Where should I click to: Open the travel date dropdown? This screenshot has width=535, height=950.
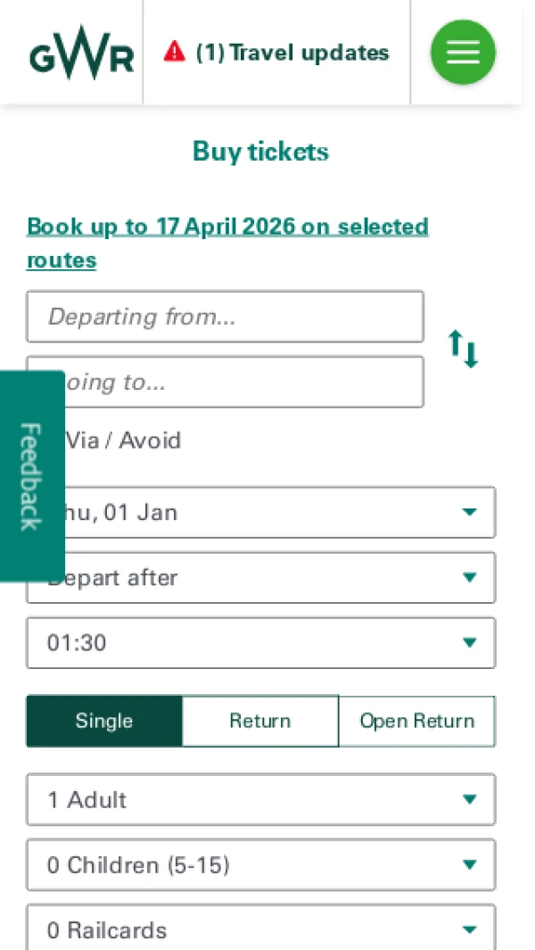pyautogui.click(x=267, y=513)
